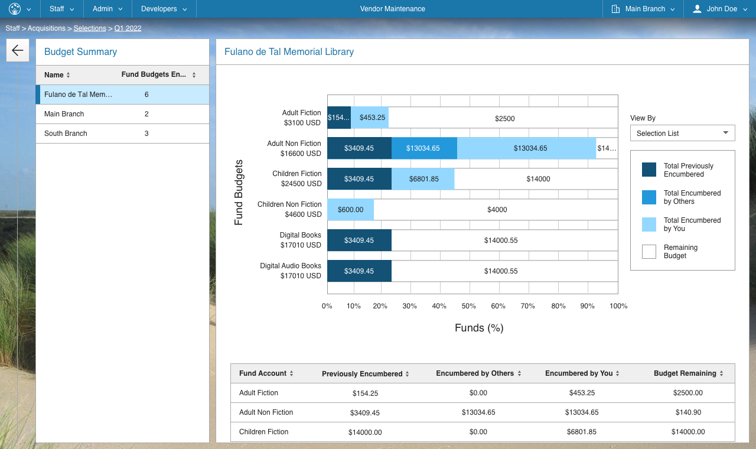The image size is (756, 449).
Task: Sort table by Encumbered by Others arrows
Action: 520,373
